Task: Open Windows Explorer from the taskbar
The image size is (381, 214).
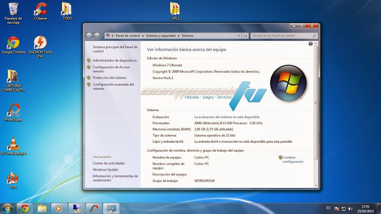Action: click(x=42, y=209)
